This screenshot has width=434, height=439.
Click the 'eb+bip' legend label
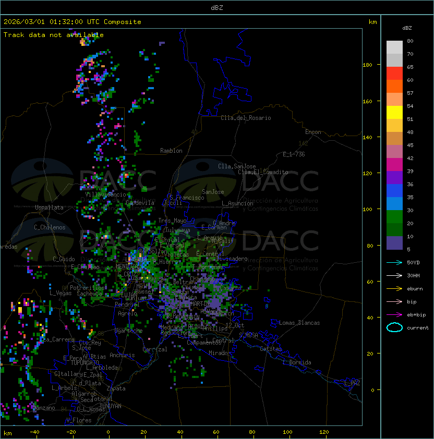(416, 315)
